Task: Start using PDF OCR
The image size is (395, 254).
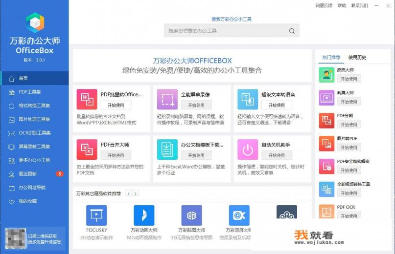Action: point(349,215)
